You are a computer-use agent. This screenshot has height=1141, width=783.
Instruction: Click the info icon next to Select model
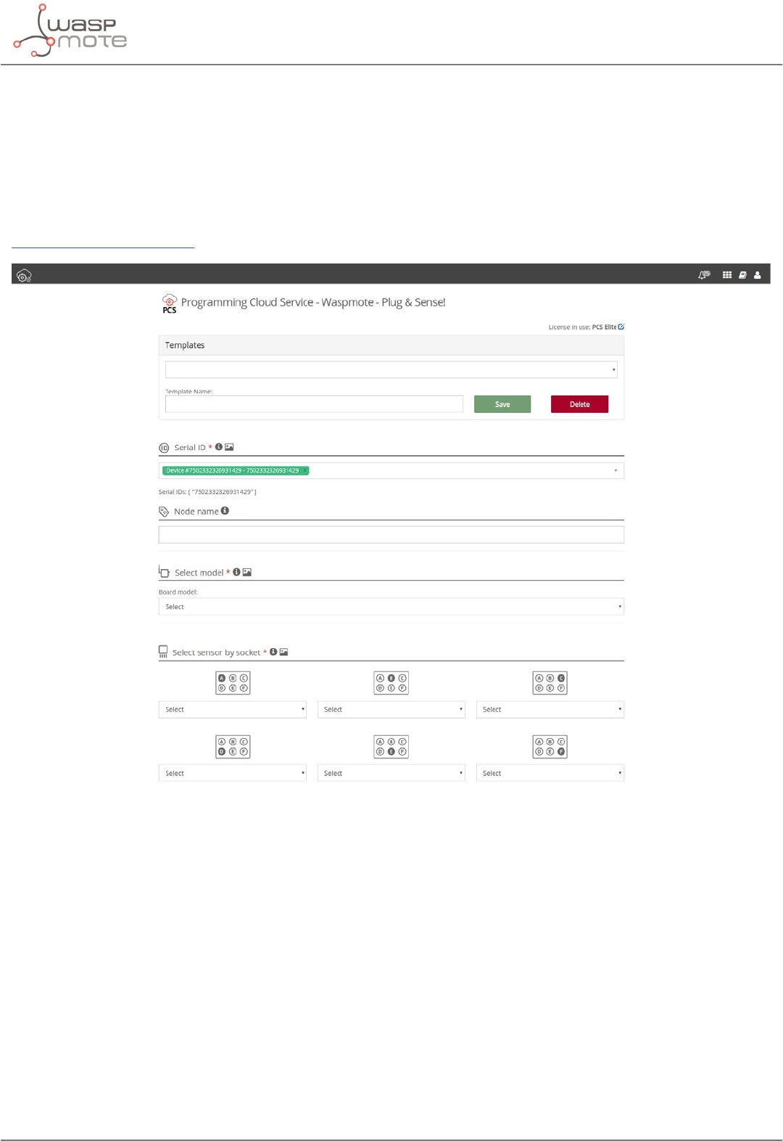tap(236, 572)
